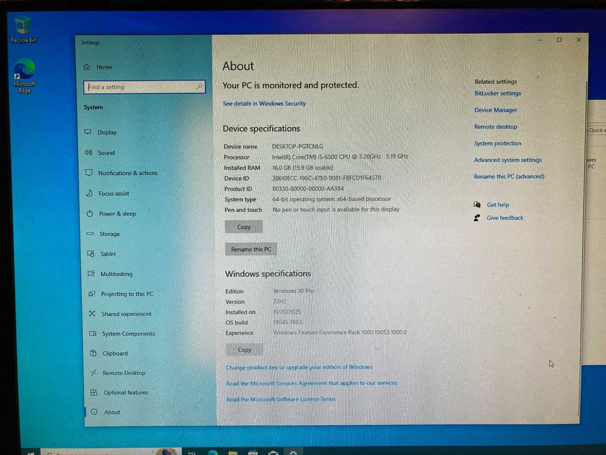Open Advanced system settings
The width and height of the screenshot is (606, 455).
(507, 160)
